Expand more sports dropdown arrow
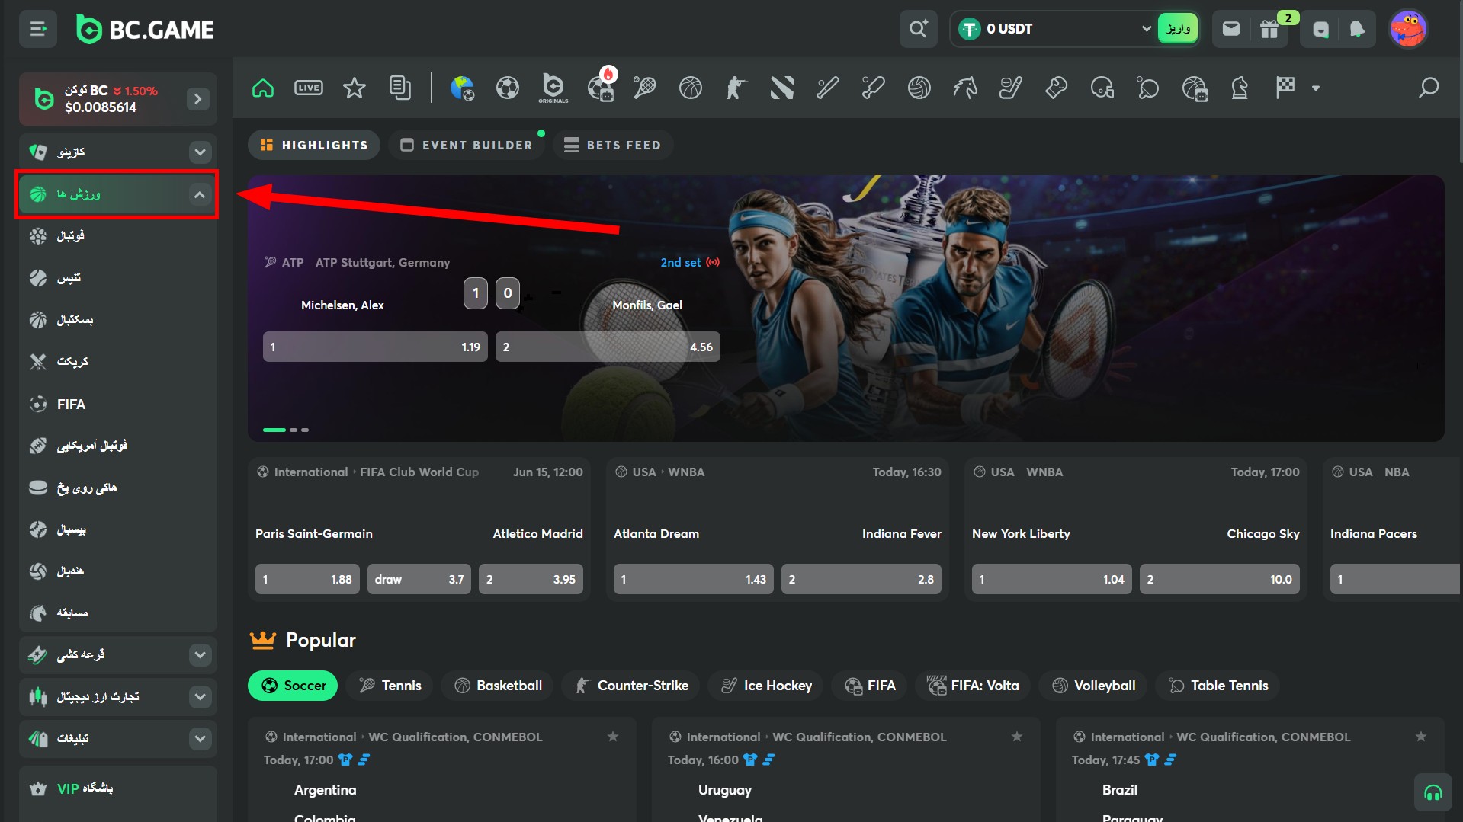The image size is (1463, 822). pos(1316,88)
